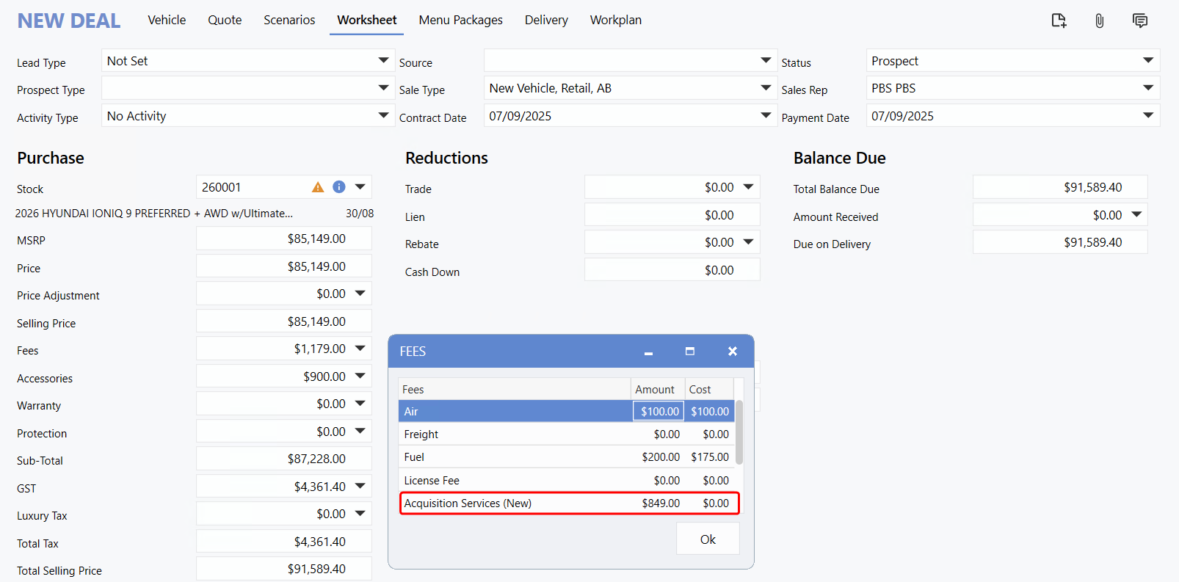Open the Sale Type dropdown
Image resolution: width=1179 pixels, height=582 pixels.
click(x=766, y=88)
